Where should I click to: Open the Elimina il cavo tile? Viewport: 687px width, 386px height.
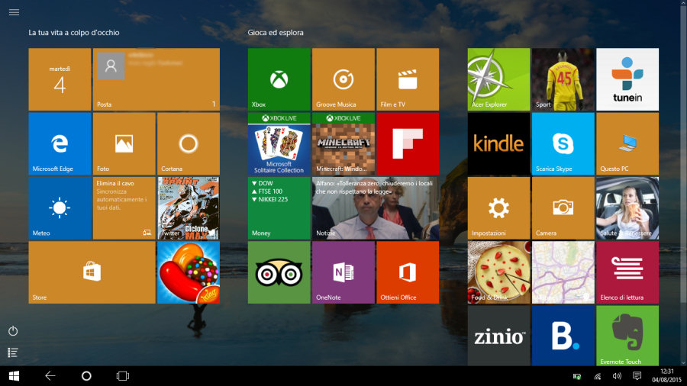point(124,208)
